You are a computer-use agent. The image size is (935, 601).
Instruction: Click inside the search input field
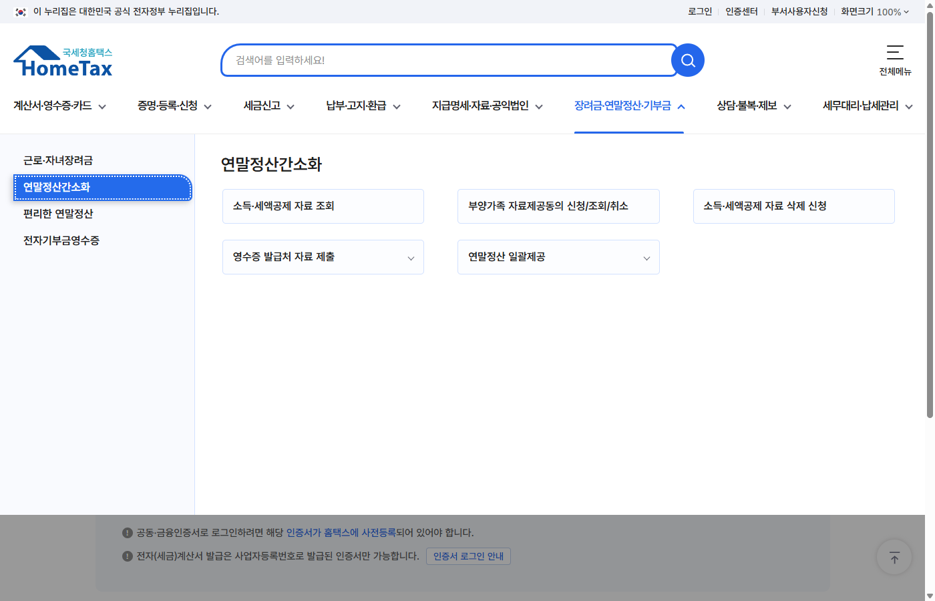(447, 60)
